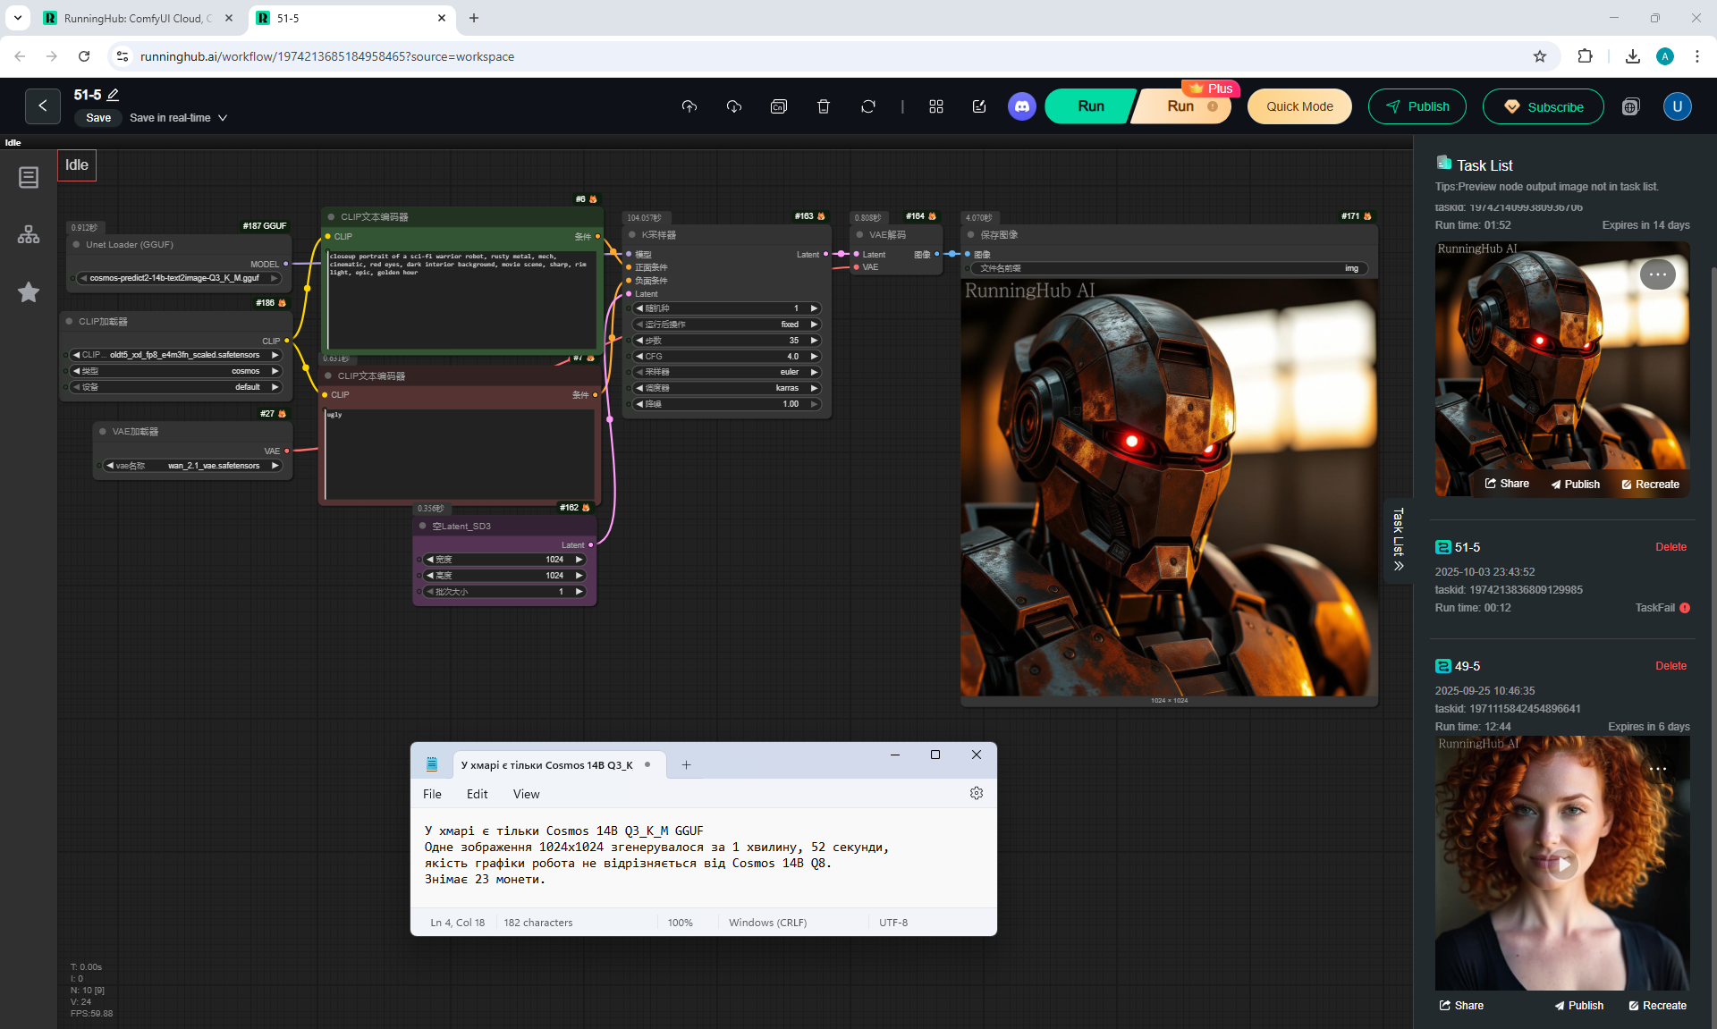Open the Notepad View menu
1717x1029 pixels.
point(526,794)
